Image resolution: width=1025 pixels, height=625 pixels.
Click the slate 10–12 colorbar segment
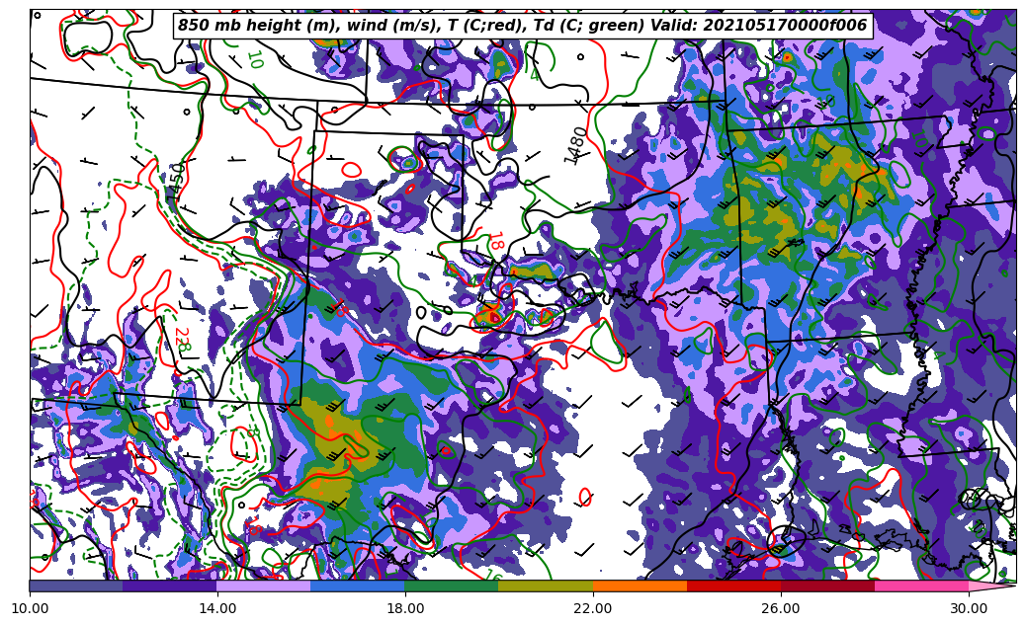click(76, 586)
